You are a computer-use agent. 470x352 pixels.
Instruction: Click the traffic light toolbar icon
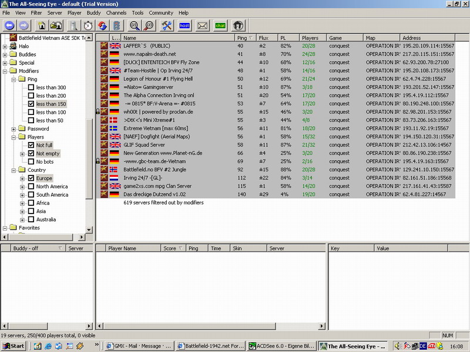117,25
